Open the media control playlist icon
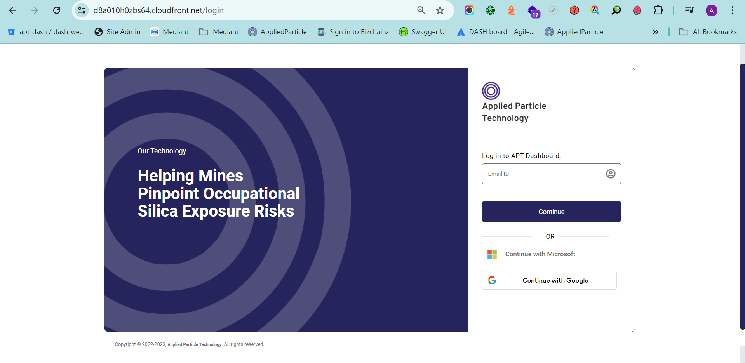Image resolution: width=745 pixels, height=363 pixels. 689,10
